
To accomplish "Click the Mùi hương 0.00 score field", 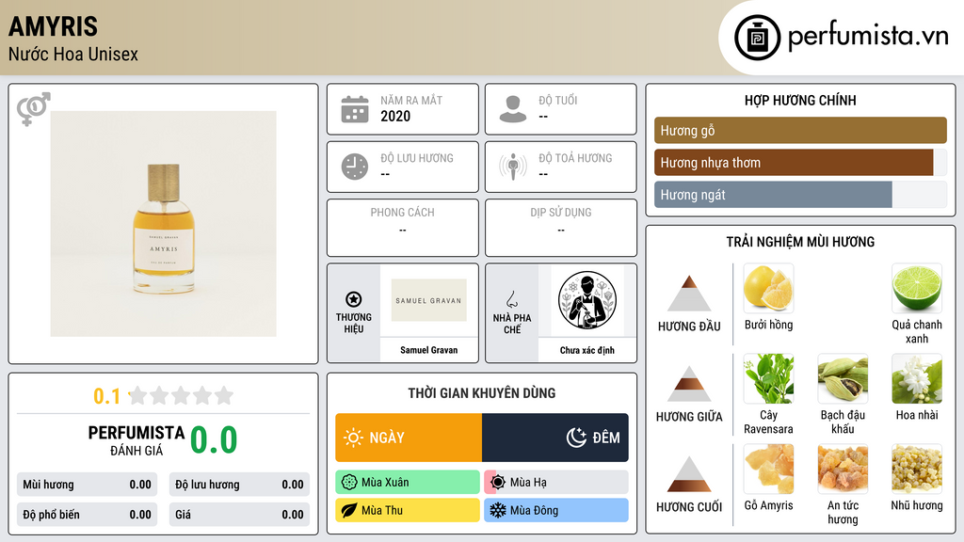I will click(x=88, y=485).
